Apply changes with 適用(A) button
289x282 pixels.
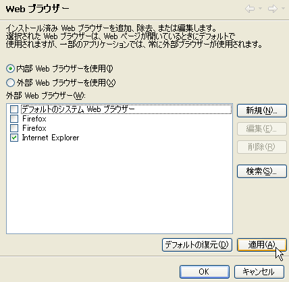click(x=262, y=245)
